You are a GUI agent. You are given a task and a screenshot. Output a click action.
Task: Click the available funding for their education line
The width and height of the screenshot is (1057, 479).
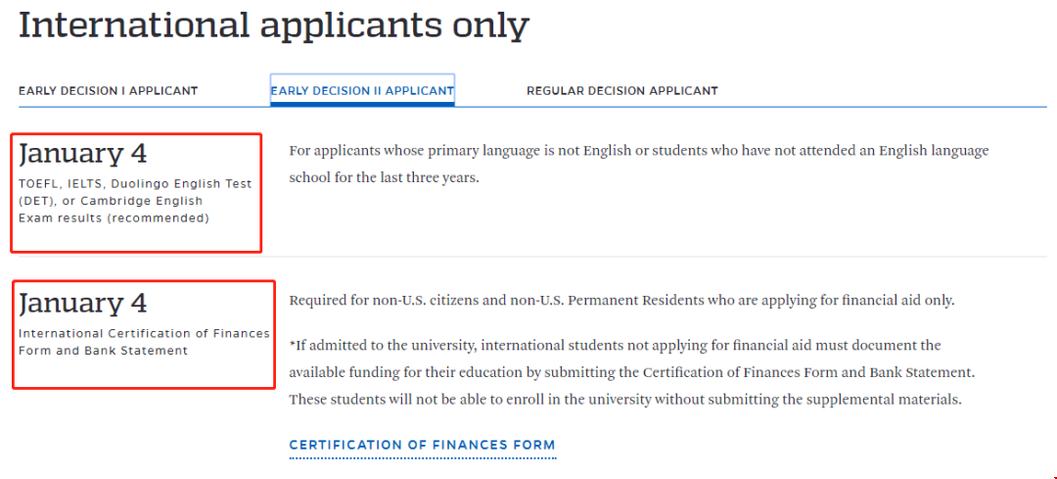632,372
